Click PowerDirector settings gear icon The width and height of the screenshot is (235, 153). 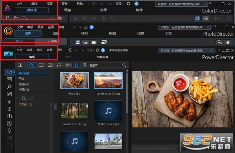tap(98, 50)
